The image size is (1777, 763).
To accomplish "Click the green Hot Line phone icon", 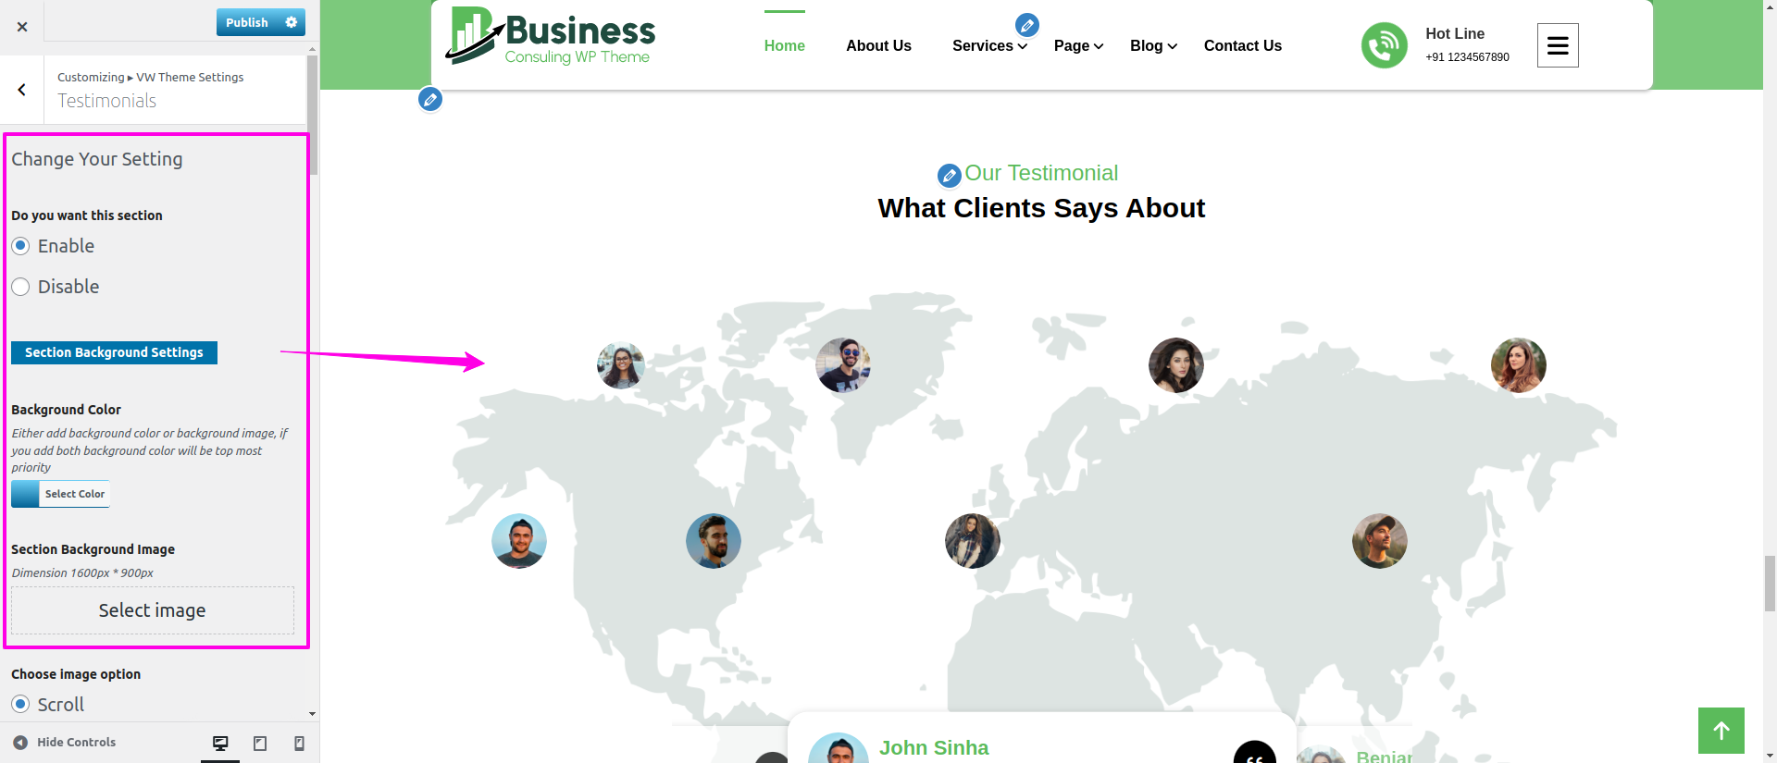I will (1384, 45).
